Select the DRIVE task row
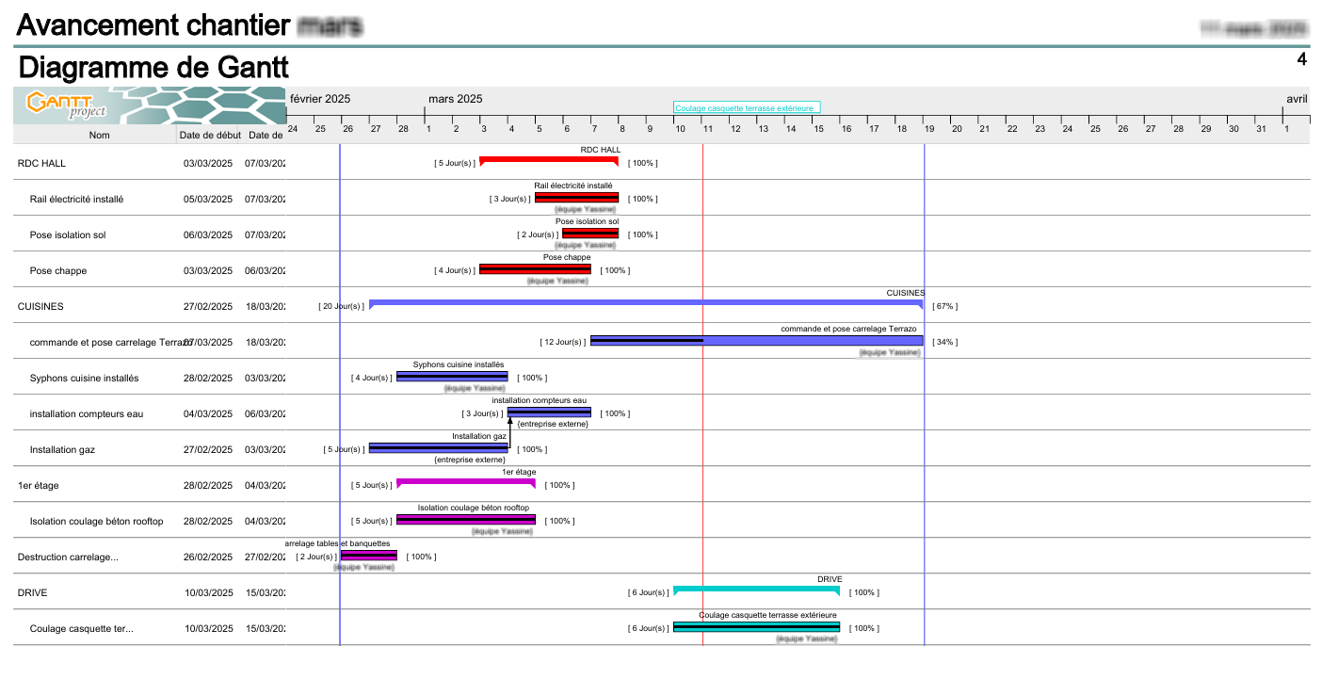1338x695 pixels. (x=28, y=592)
